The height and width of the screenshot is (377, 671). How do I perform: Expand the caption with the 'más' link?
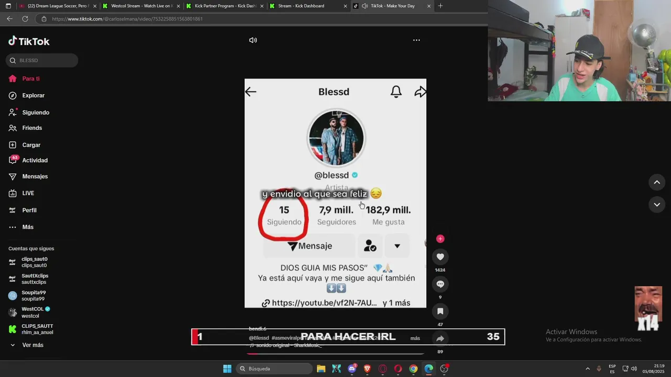[415, 338]
